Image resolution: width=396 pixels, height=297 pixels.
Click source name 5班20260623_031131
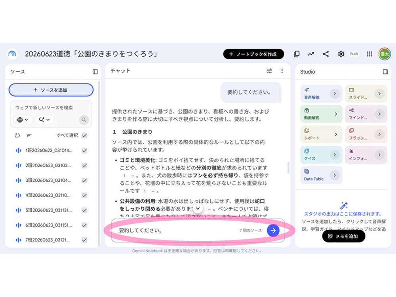(x=48, y=210)
